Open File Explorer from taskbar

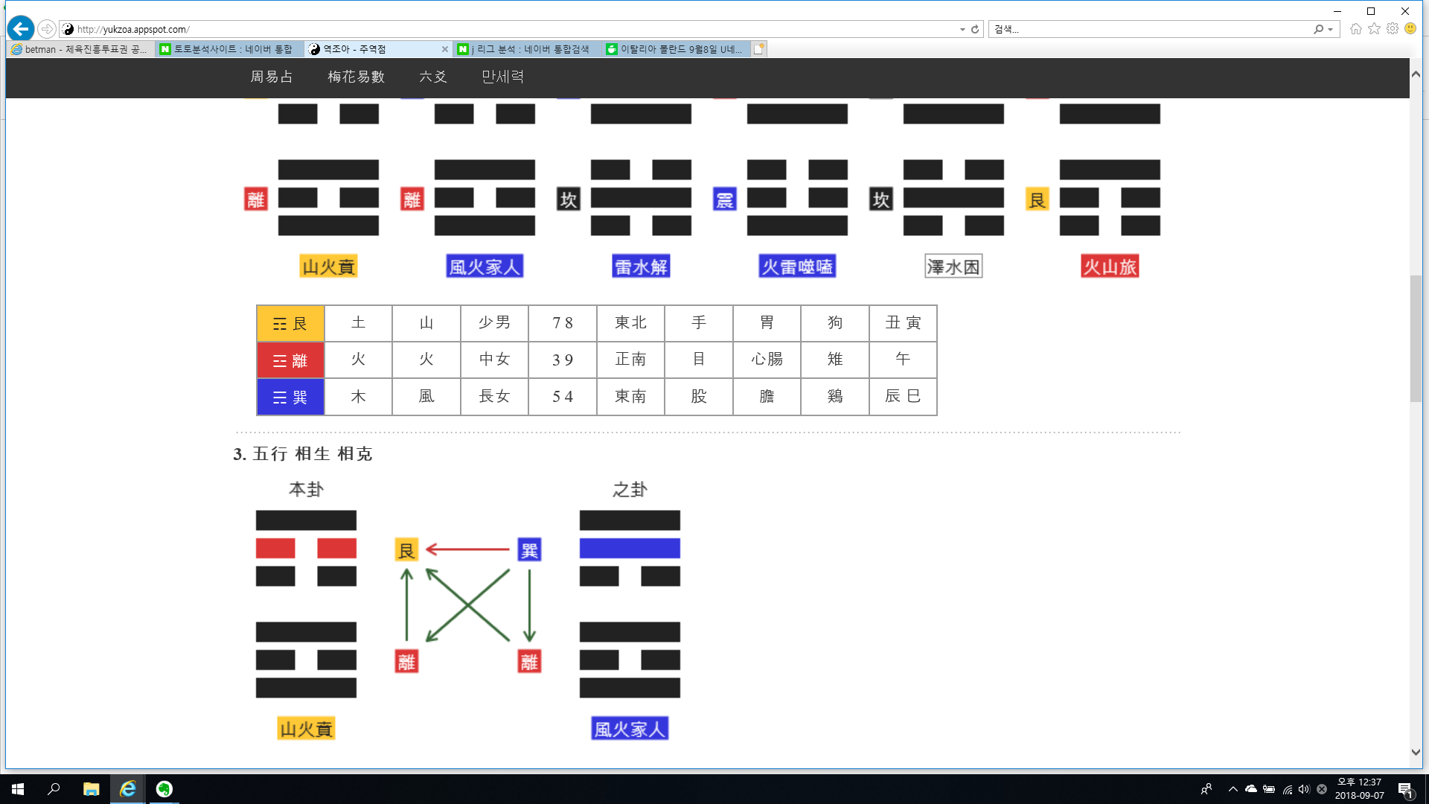tap(91, 789)
